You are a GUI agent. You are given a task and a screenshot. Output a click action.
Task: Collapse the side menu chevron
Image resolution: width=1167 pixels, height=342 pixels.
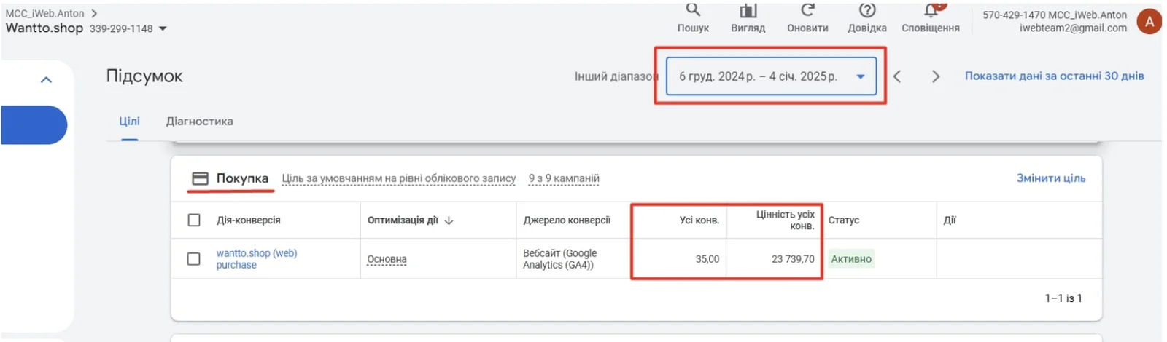pos(46,80)
